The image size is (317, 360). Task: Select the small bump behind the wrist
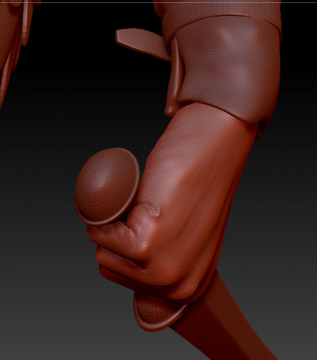point(261,131)
